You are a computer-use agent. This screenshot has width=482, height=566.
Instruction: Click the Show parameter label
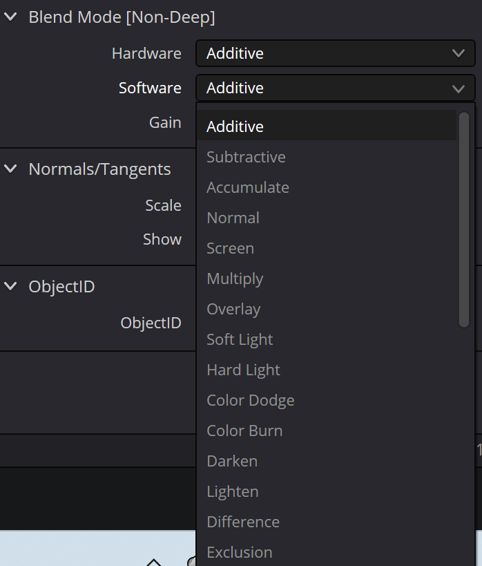click(162, 239)
